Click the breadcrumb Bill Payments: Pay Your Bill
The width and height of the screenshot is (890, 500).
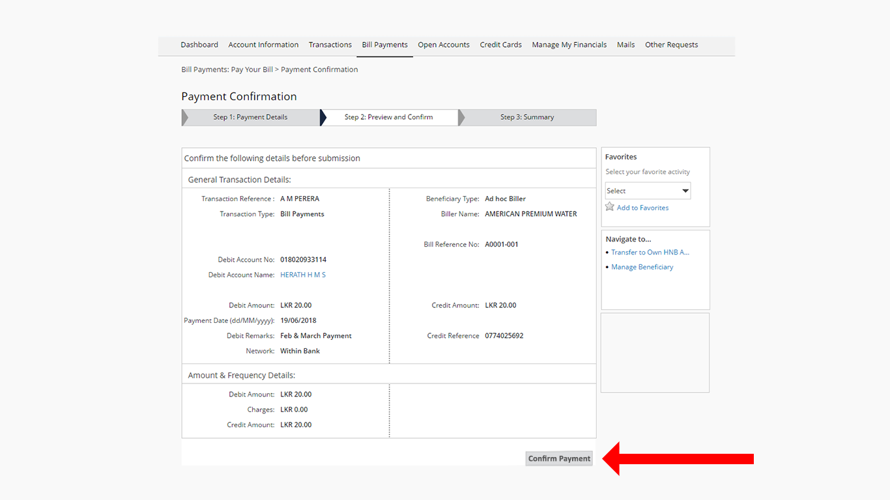click(x=227, y=70)
